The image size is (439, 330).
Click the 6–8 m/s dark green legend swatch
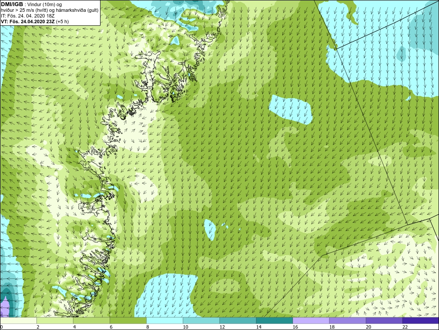128,320
